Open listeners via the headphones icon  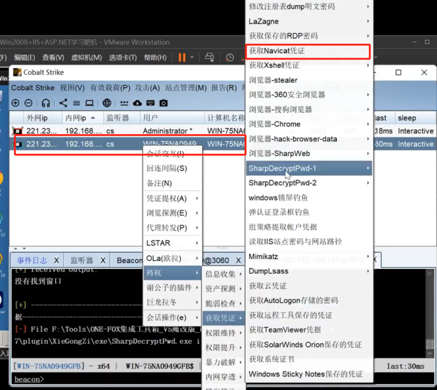tap(46, 103)
